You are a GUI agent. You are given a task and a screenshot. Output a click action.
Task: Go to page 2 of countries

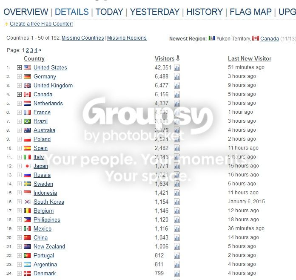click(x=27, y=50)
